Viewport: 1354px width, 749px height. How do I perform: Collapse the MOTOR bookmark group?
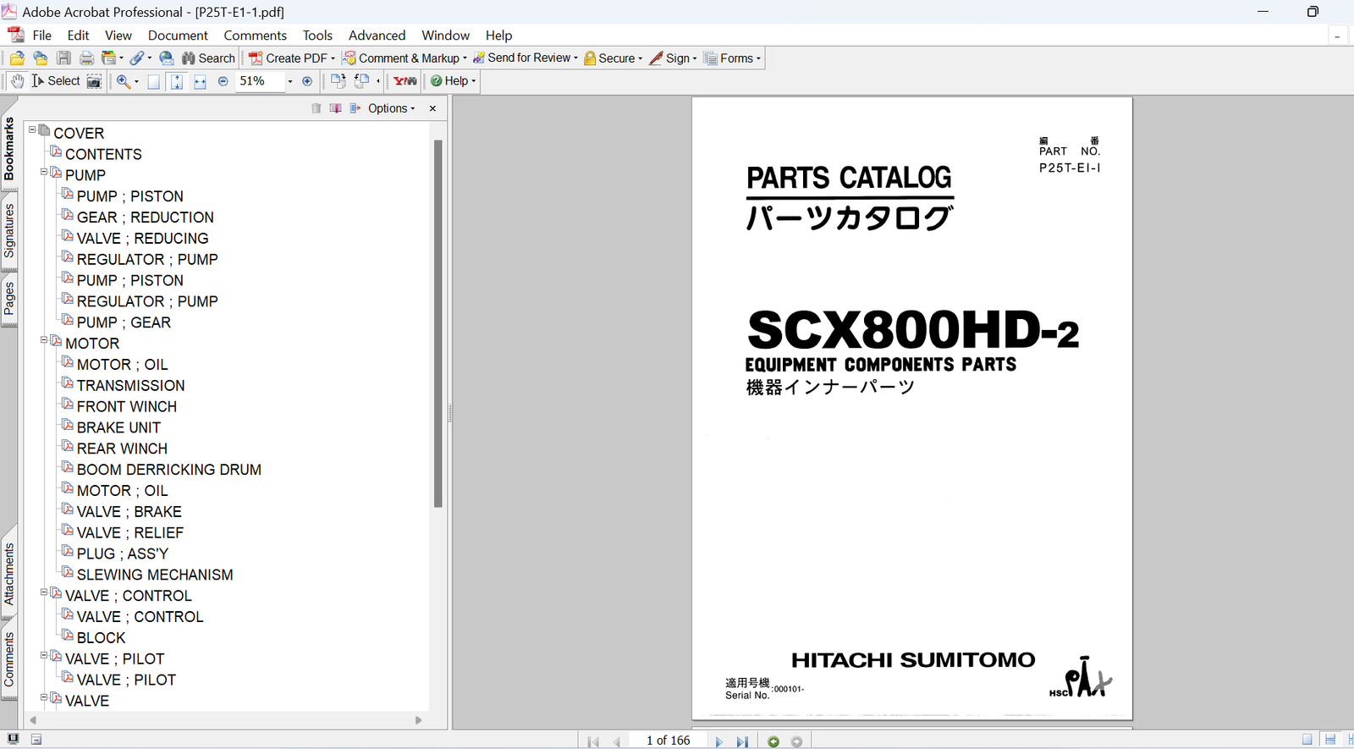(44, 340)
